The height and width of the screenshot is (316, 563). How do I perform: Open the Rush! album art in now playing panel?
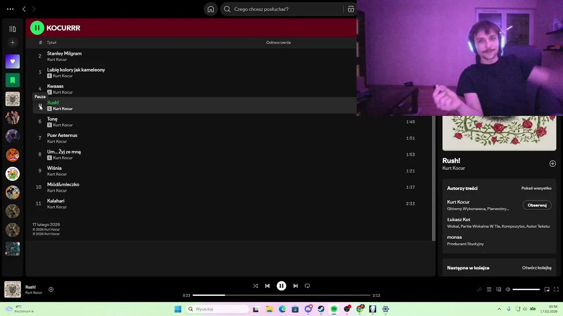[499, 133]
